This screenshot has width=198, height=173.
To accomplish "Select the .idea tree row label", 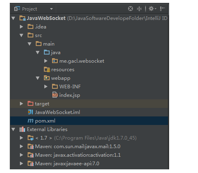I will pos(41,27).
